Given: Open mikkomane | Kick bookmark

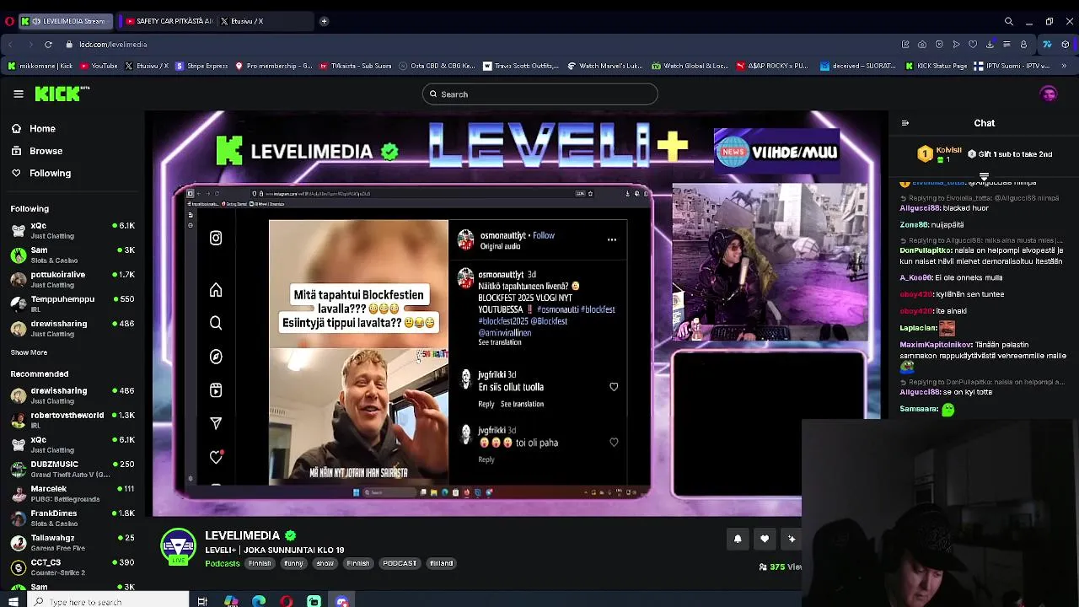Looking at the screenshot, I should click(40, 66).
